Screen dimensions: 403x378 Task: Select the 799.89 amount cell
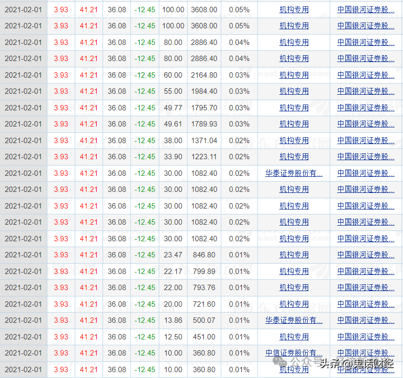click(204, 272)
